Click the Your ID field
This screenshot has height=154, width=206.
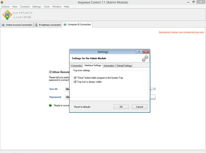point(67,89)
